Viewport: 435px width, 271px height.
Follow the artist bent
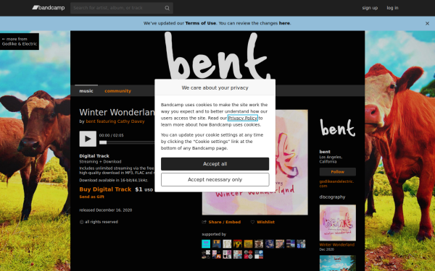[x=338, y=172]
